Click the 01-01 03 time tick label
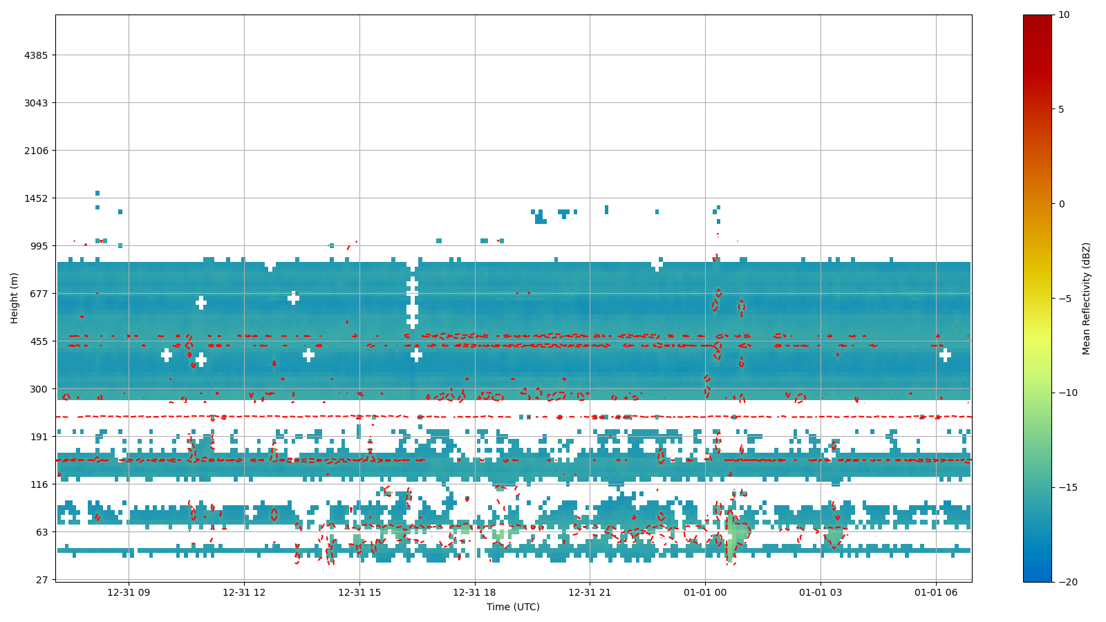The height and width of the screenshot is (622, 1106). point(821,592)
